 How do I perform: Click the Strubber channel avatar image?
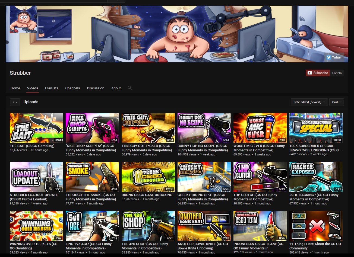point(23,19)
